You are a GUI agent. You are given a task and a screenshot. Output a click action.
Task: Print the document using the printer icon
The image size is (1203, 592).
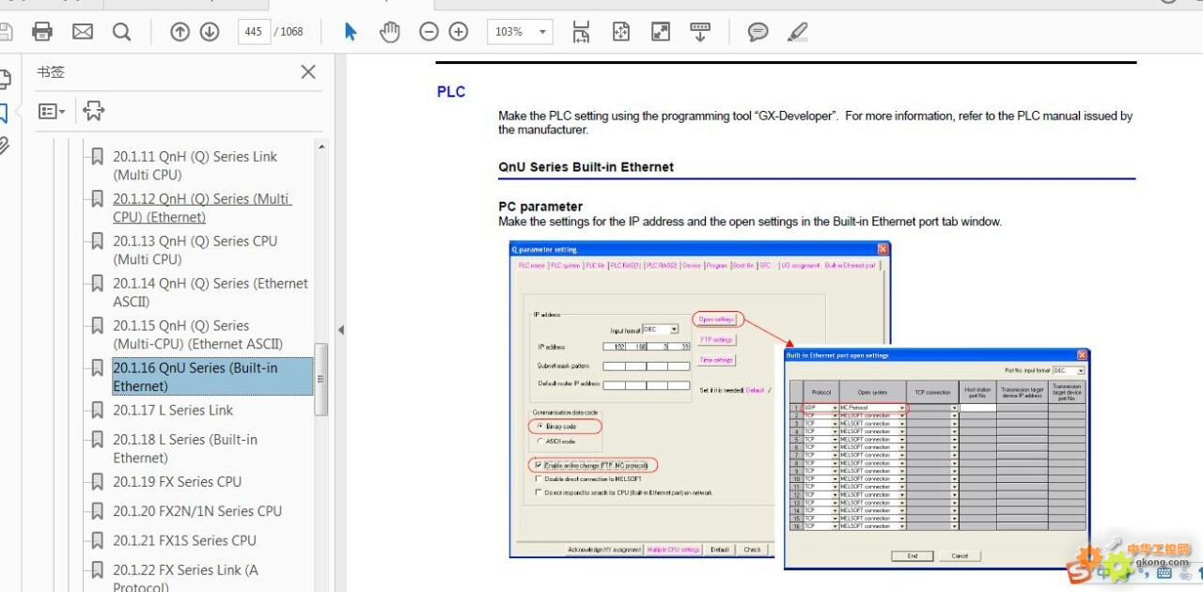(x=42, y=32)
